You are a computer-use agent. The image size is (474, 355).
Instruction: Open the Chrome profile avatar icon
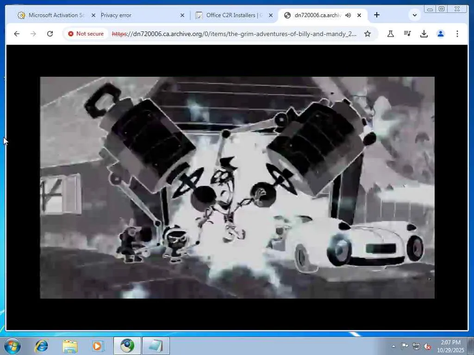tap(441, 34)
